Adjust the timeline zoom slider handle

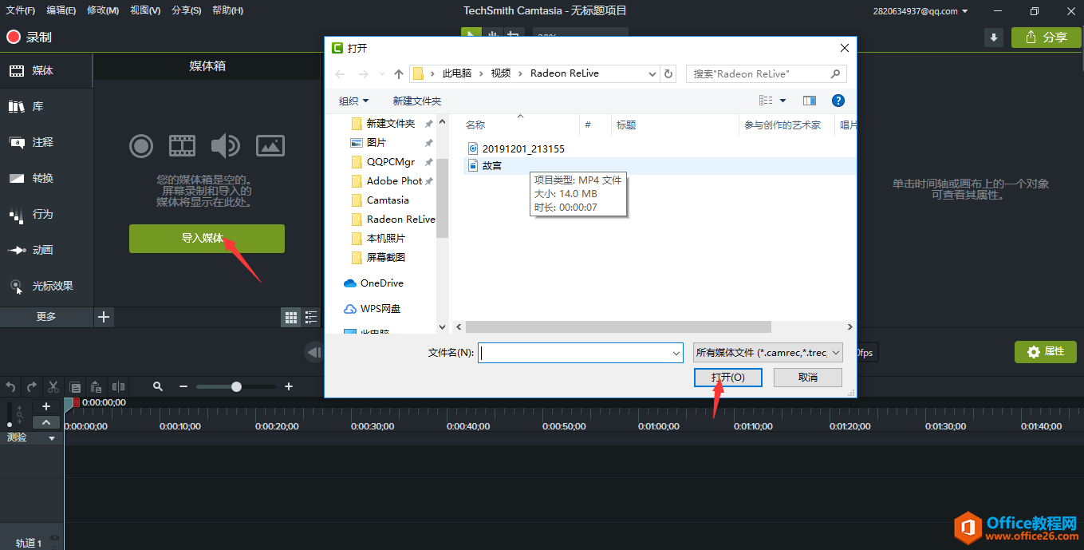point(236,386)
